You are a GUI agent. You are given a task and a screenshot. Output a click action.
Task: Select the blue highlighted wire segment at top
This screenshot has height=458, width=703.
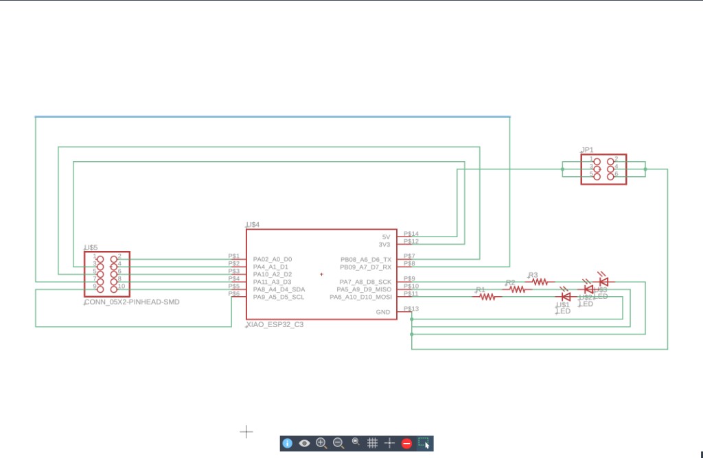(x=273, y=117)
